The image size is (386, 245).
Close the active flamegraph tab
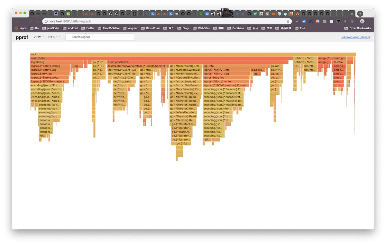point(352,14)
